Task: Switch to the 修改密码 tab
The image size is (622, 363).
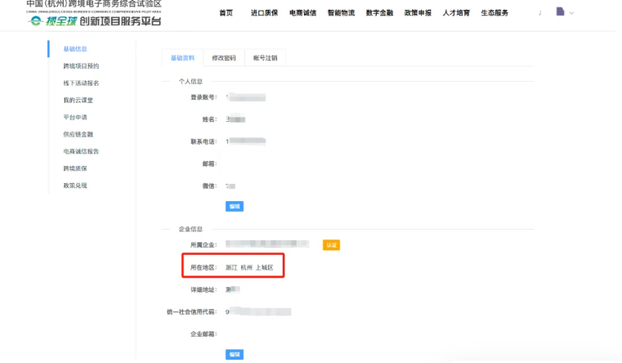Action: coord(224,58)
